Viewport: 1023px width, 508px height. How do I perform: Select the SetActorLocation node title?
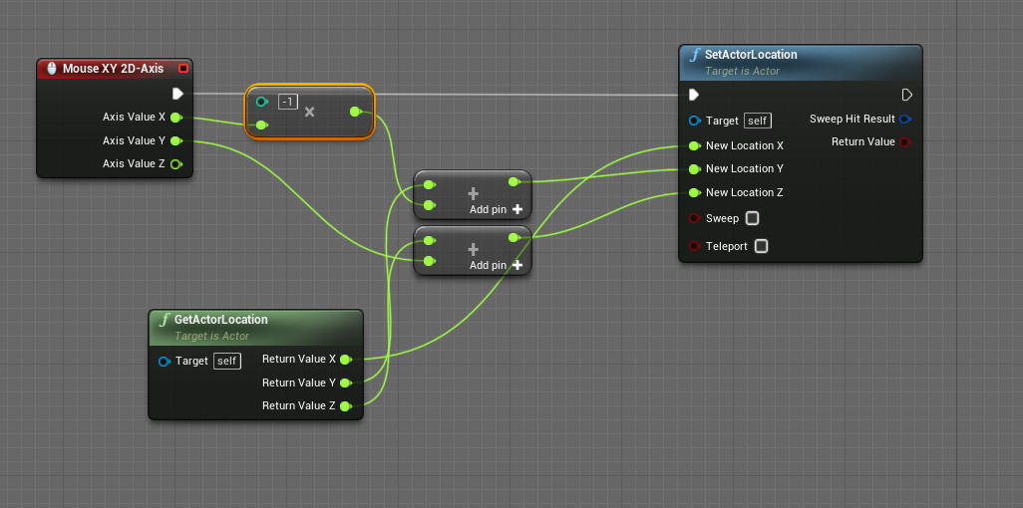751,55
